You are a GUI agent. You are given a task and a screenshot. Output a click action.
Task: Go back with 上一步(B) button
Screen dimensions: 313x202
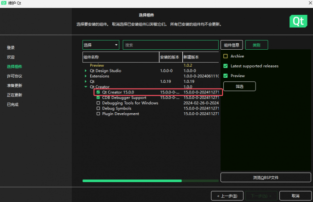(227, 196)
